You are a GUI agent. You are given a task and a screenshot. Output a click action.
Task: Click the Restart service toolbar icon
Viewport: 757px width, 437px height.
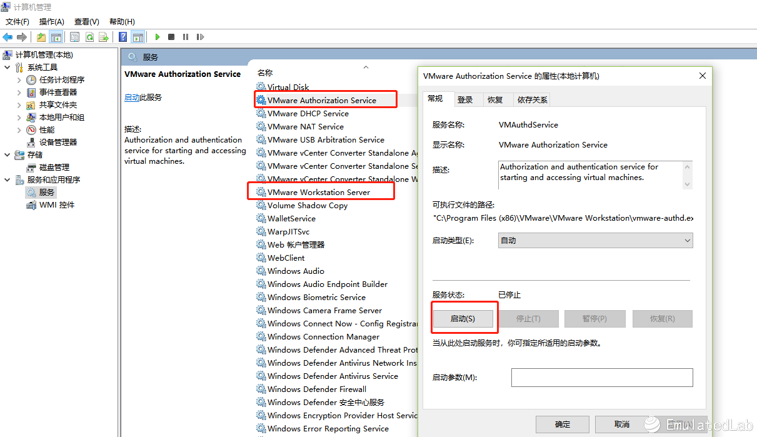200,37
